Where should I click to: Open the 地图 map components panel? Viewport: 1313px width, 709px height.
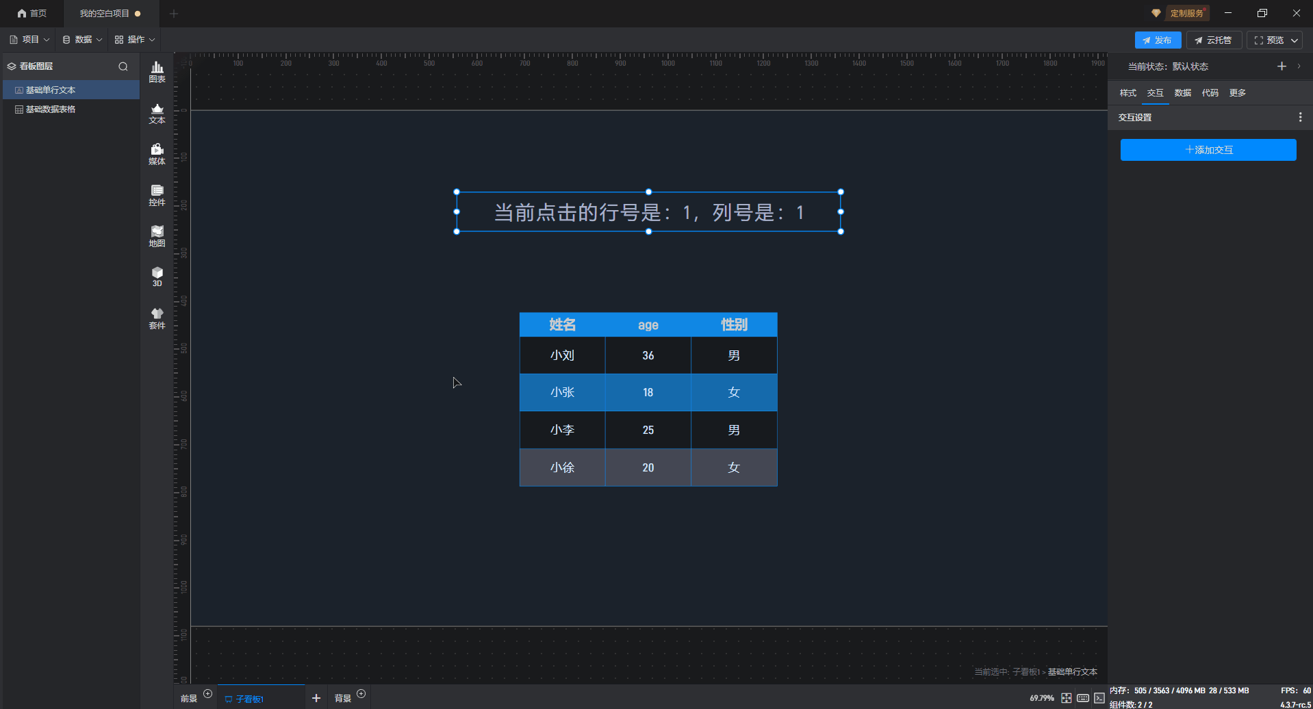tap(157, 236)
